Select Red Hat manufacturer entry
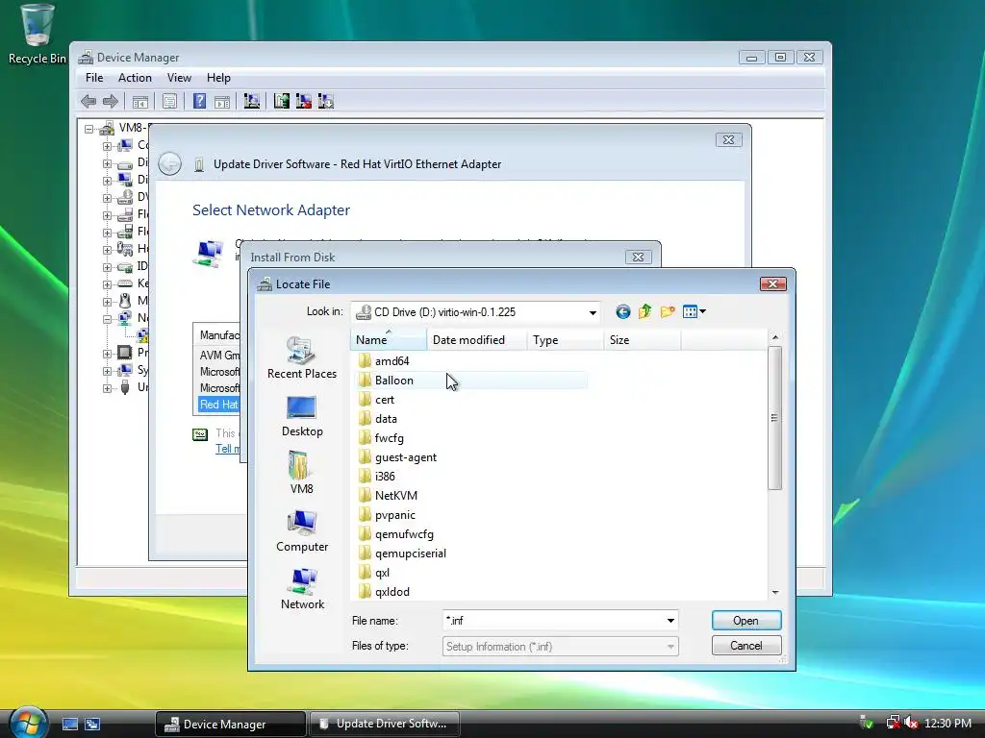985x738 pixels. [218, 405]
